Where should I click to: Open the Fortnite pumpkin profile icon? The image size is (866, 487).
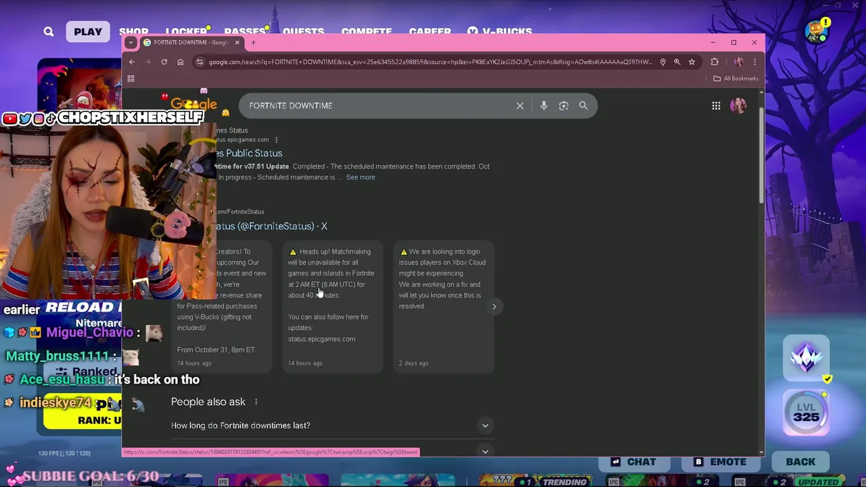818,30
